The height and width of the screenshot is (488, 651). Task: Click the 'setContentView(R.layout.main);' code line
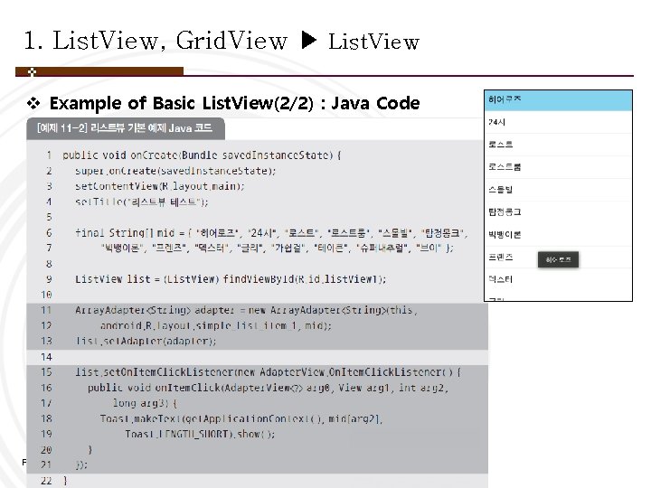coord(160,186)
